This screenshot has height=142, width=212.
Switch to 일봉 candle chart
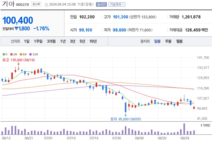point(157,41)
